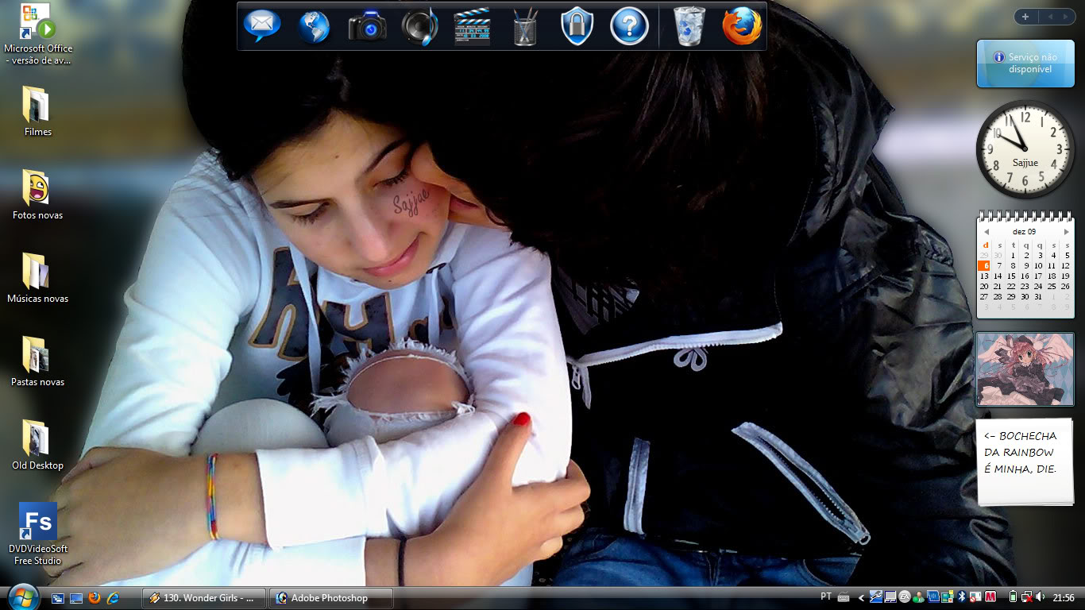Add a gadget with the sidebar plus button
The width and height of the screenshot is (1085, 610).
1025,17
